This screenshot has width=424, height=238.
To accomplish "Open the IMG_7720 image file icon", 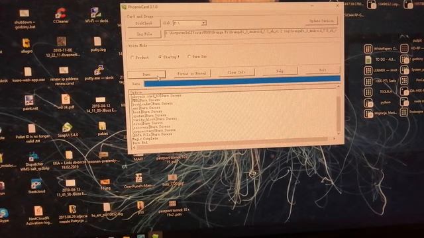I will click(x=172, y=180).
